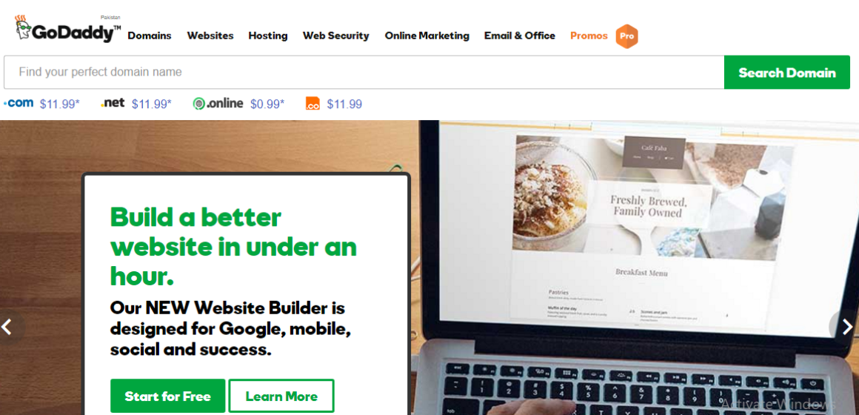The image size is (859, 415).
Task: Click the Start for Free button
Action: 167,396
